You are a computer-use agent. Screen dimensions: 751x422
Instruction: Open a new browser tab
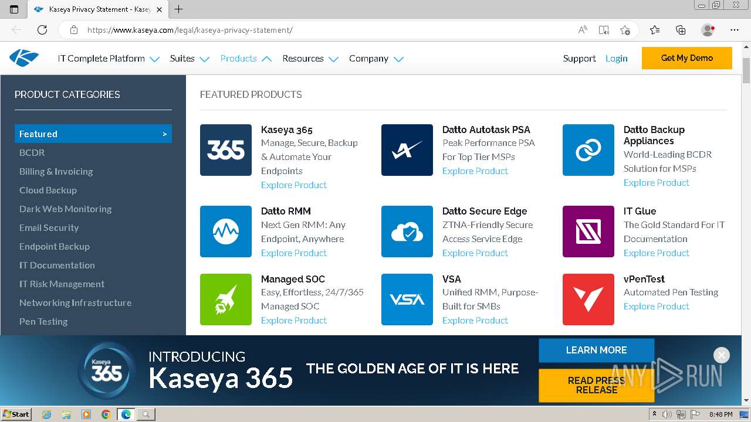pos(179,9)
